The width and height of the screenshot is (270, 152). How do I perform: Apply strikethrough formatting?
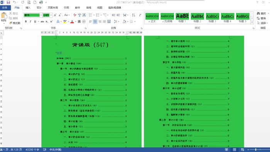[x=42, y=22]
